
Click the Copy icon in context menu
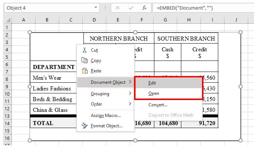pos(84,61)
